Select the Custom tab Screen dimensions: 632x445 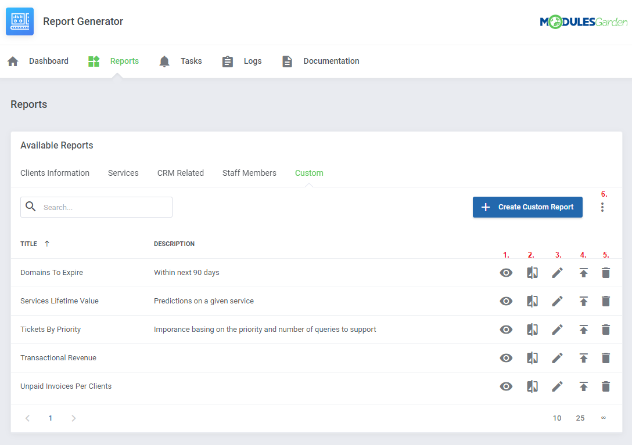coord(309,173)
